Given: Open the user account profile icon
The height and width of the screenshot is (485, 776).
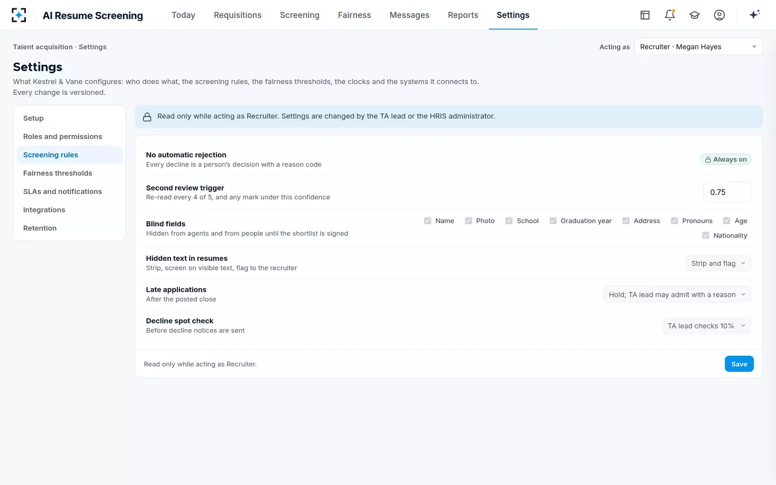Looking at the screenshot, I should [x=719, y=15].
